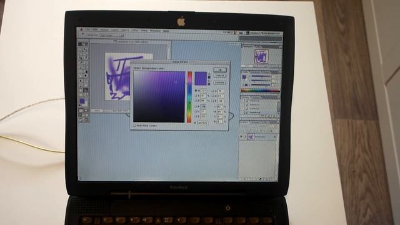Viewport: 400px width, 225px height.
Task: Select the Airbrush tool
Action: coord(81,62)
